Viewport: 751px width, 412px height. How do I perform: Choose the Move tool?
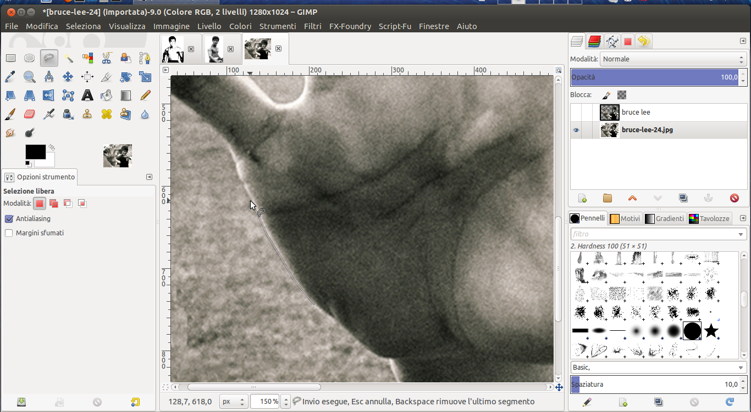[x=68, y=77]
